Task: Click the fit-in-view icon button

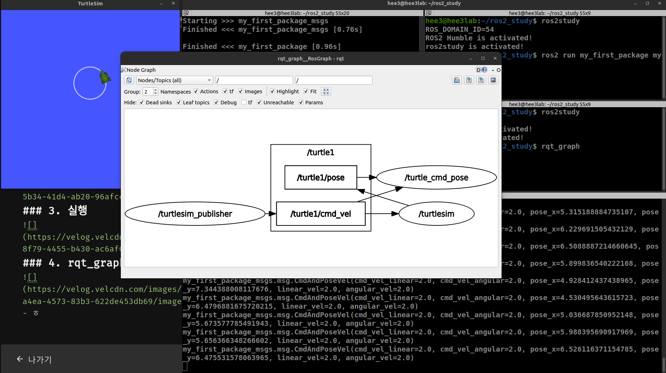Action: [x=326, y=91]
